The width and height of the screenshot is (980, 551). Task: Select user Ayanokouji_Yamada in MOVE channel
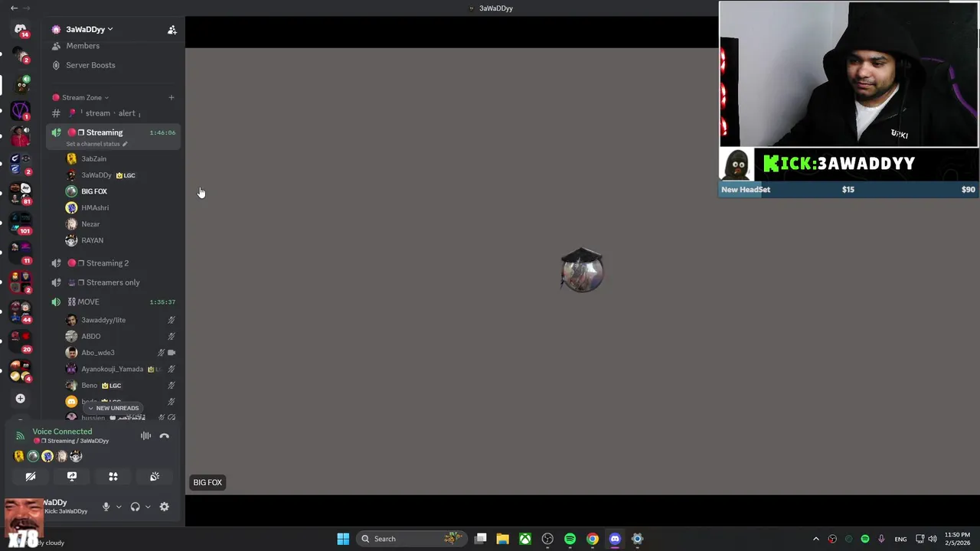pyautogui.click(x=112, y=370)
